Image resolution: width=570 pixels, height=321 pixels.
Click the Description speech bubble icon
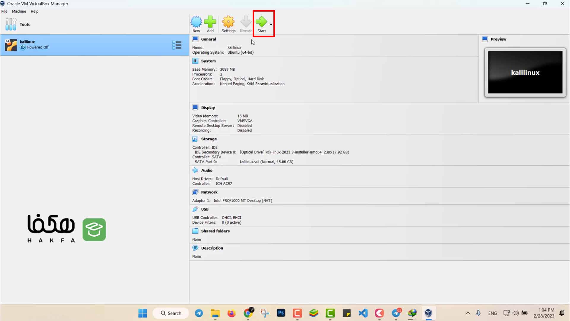(195, 248)
